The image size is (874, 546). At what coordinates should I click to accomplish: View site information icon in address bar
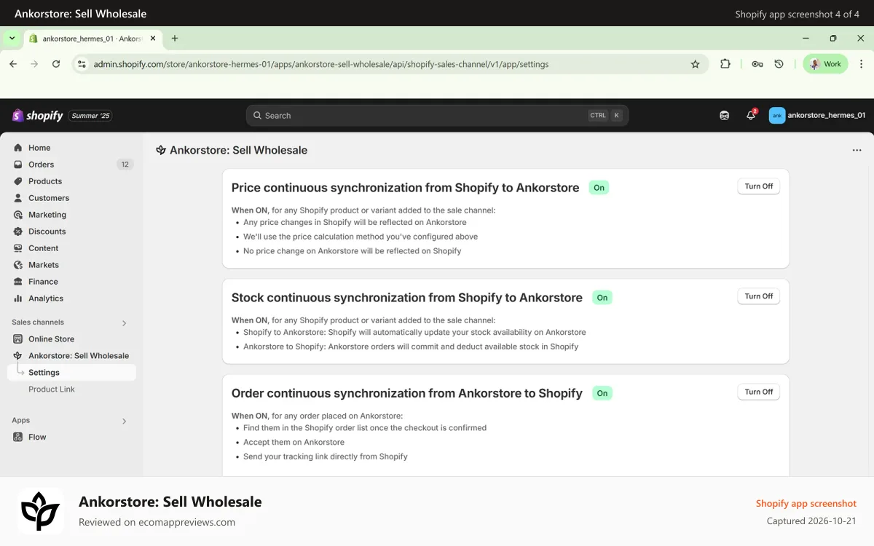coord(82,64)
